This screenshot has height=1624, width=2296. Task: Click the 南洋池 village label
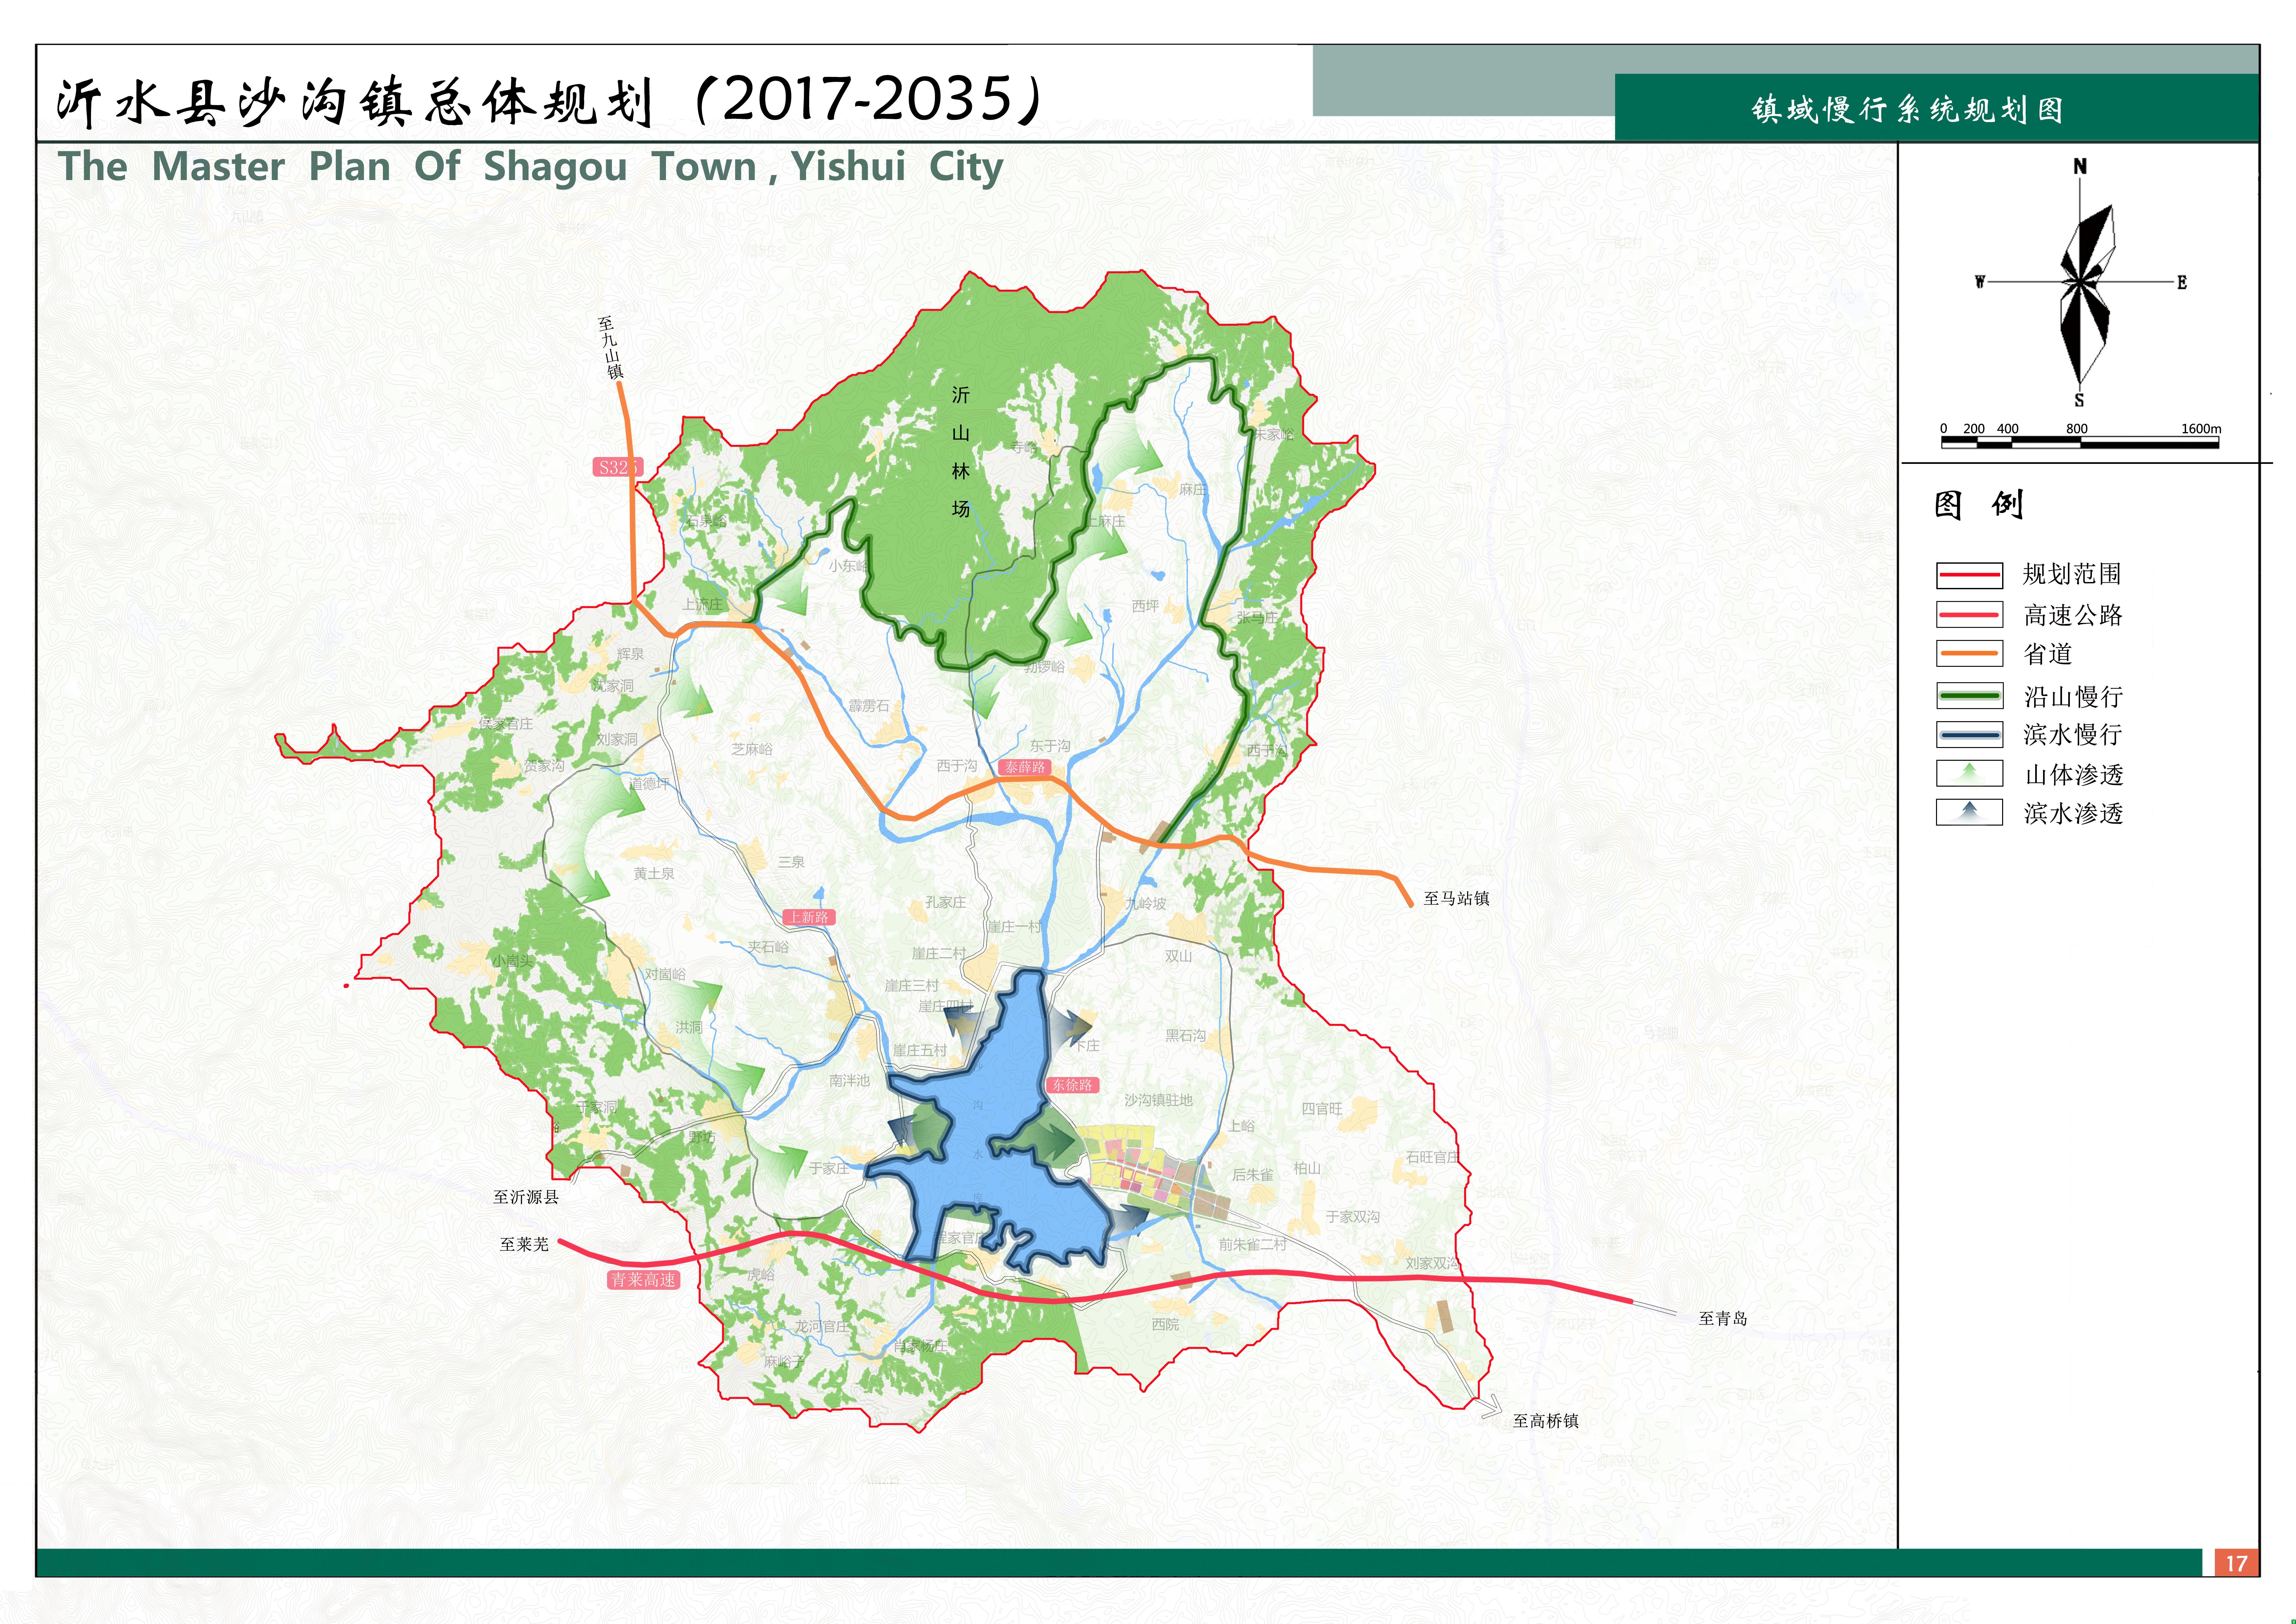coord(849,1081)
